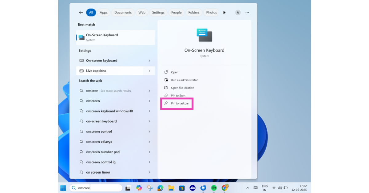This screenshot has height=193, width=369.
Task: Switch to the Settings filter tab
Action: pyautogui.click(x=158, y=13)
